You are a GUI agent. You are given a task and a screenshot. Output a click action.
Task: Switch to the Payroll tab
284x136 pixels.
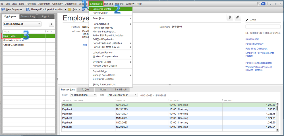tap(46, 17)
